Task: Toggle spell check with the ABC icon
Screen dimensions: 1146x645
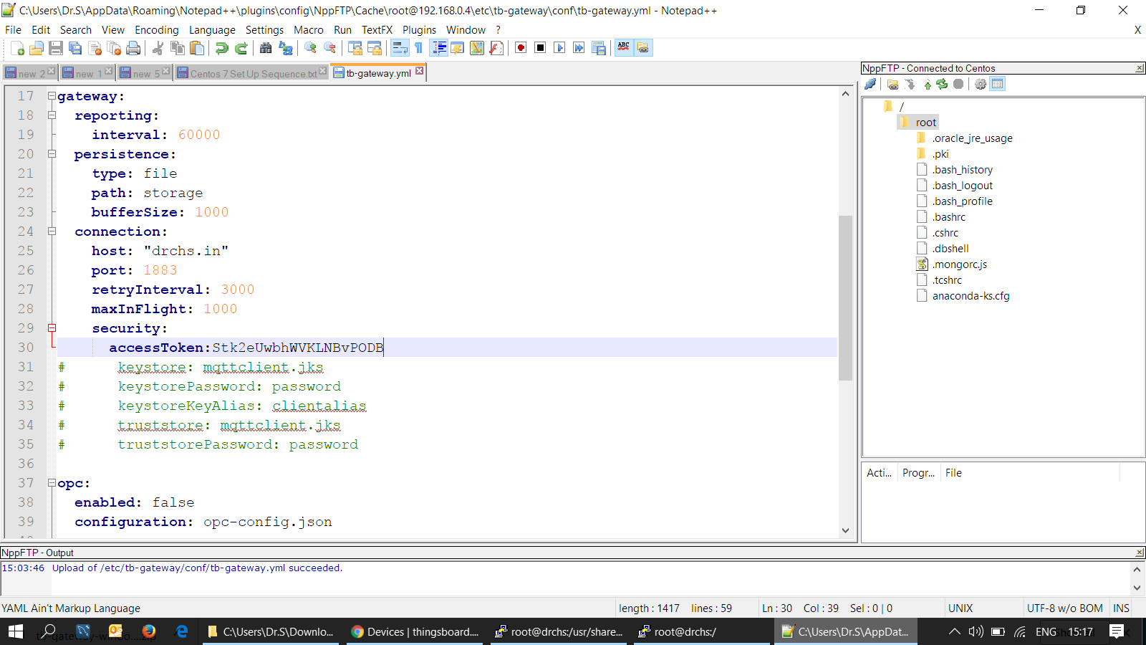Action: [623, 48]
